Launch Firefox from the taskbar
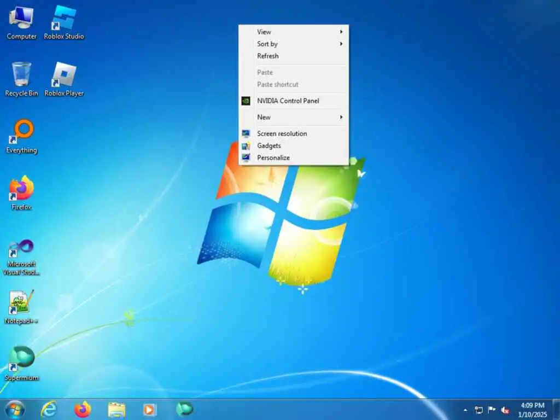The image size is (560, 420). [x=83, y=409]
